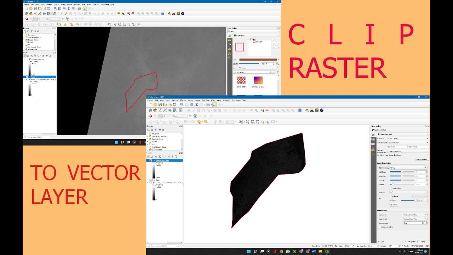Click messages log icon in front status bar

(x=427, y=246)
